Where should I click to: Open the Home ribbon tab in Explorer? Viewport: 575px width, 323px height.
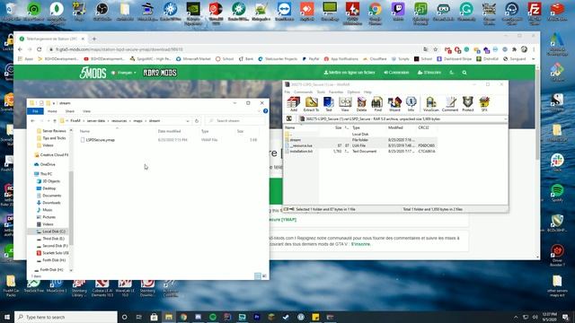click(52, 111)
